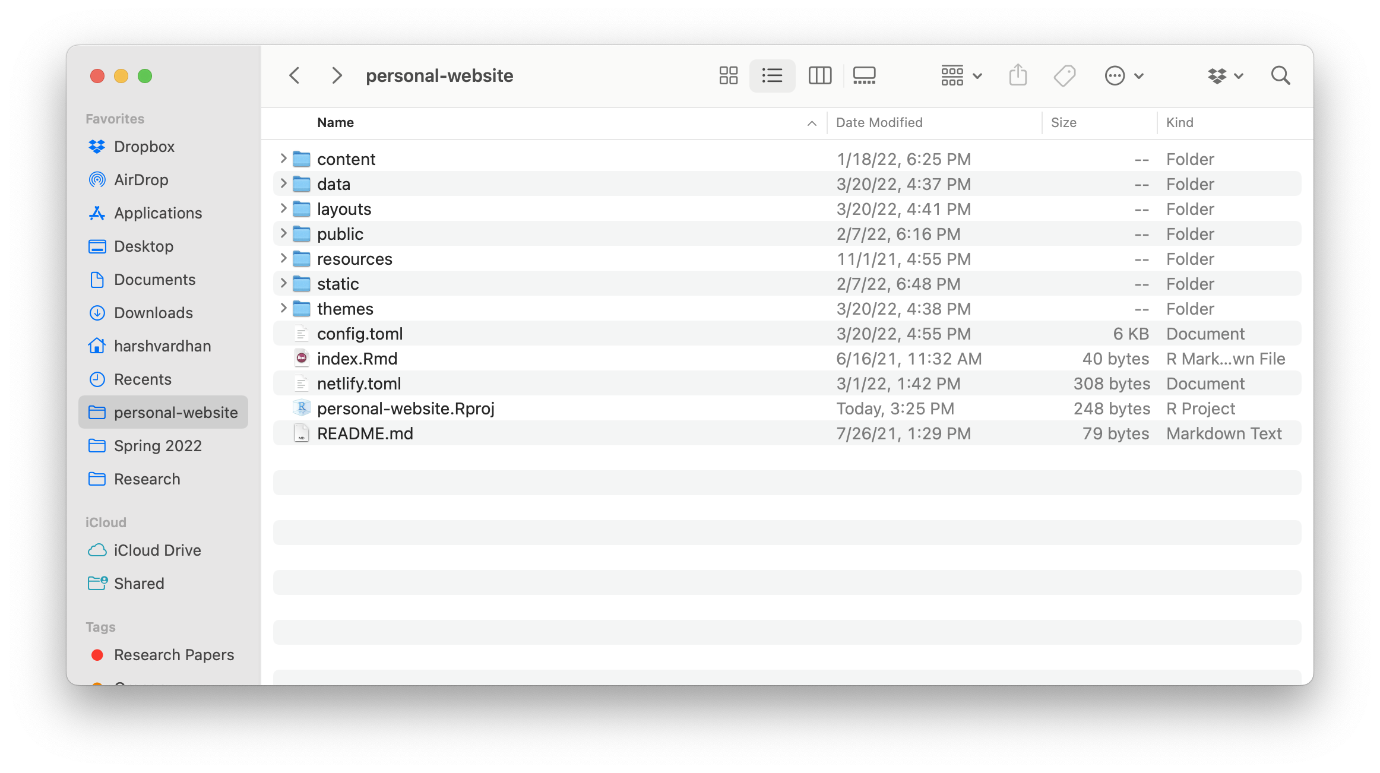Switch to icon grid view
The image size is (1380, 773).
tap(728, 75)
